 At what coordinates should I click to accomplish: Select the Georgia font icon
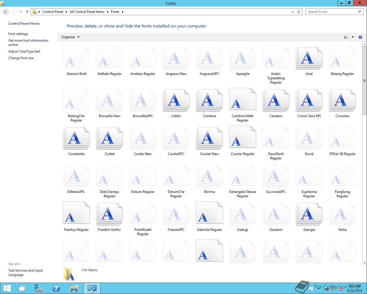309,214
